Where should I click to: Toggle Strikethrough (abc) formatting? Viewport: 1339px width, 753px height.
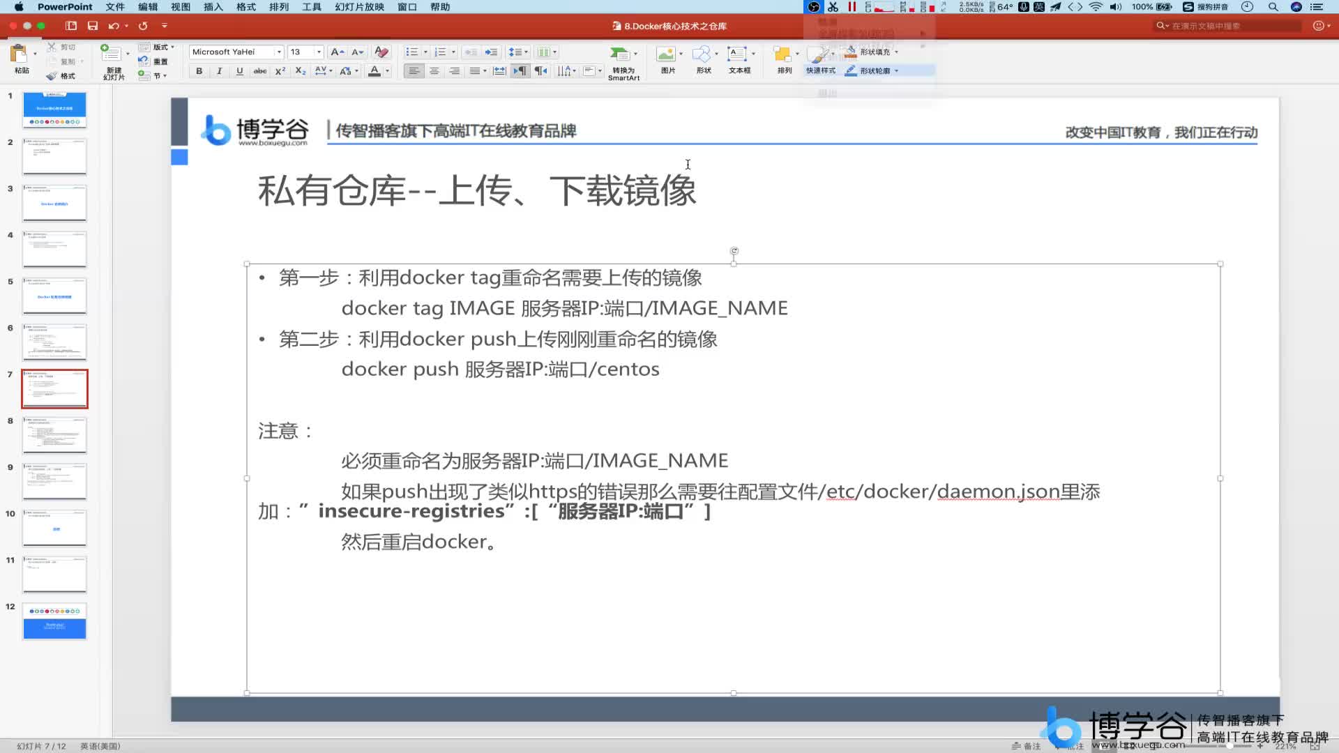pyautogui.click(x=260, y=71)
